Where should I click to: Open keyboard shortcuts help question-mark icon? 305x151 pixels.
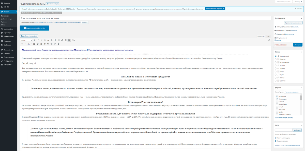pos(58,44)
